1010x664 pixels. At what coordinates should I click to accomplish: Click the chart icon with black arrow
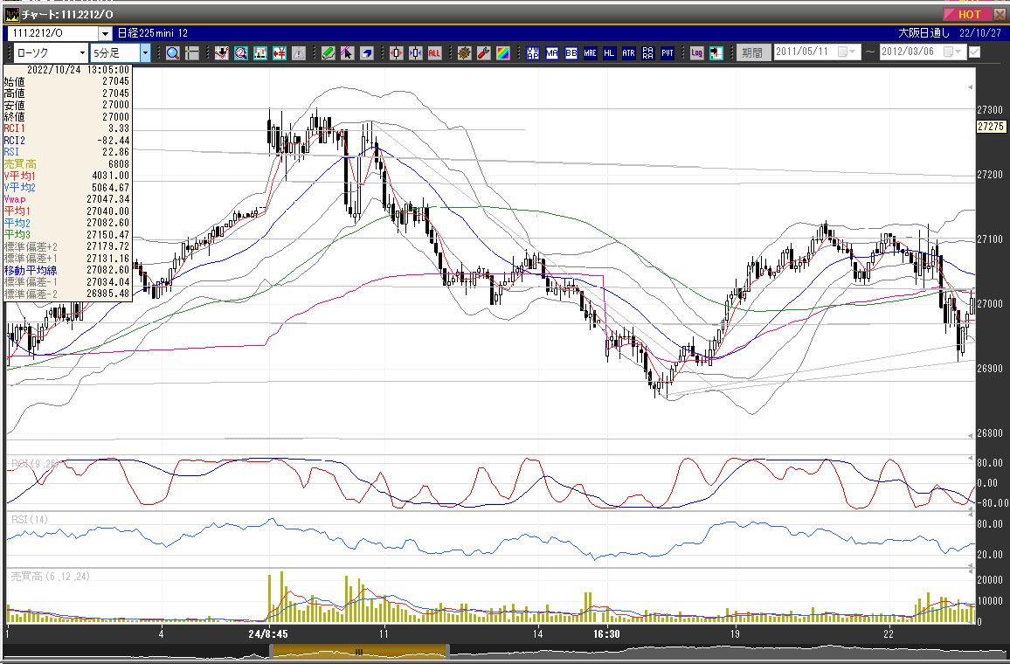tap(716, 52)
